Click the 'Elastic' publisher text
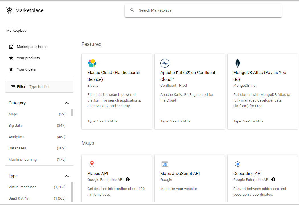The height and width of the screenshot is (205, 299). tap(93, 86)
